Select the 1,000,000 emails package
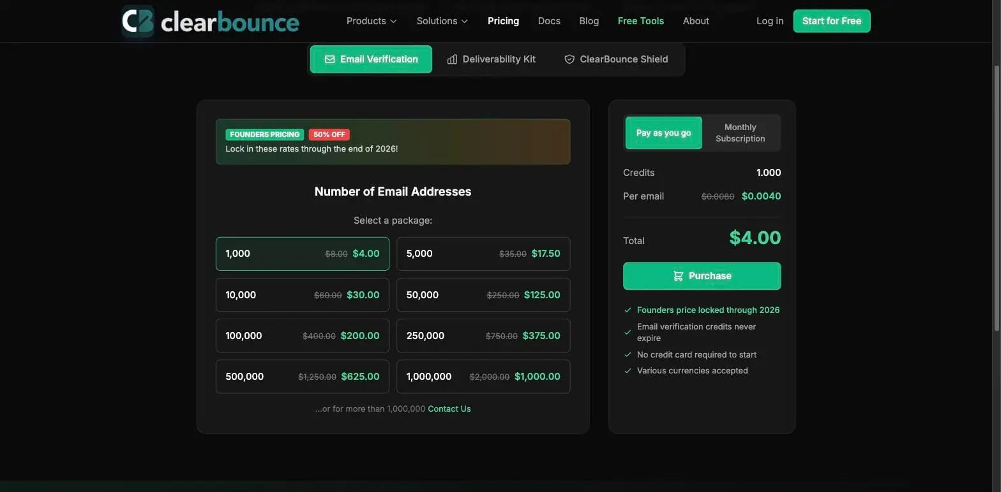The height and width of the screenshot is (492, 1001). (x=483, y=377)
